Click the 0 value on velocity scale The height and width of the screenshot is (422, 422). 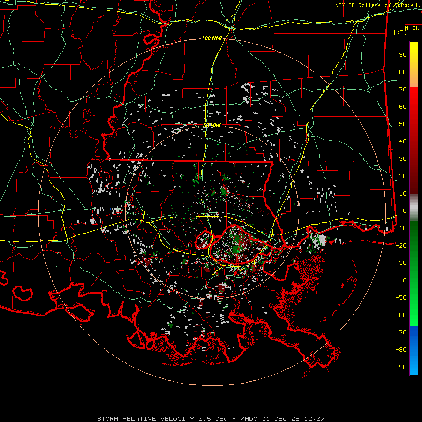point(405,211)
